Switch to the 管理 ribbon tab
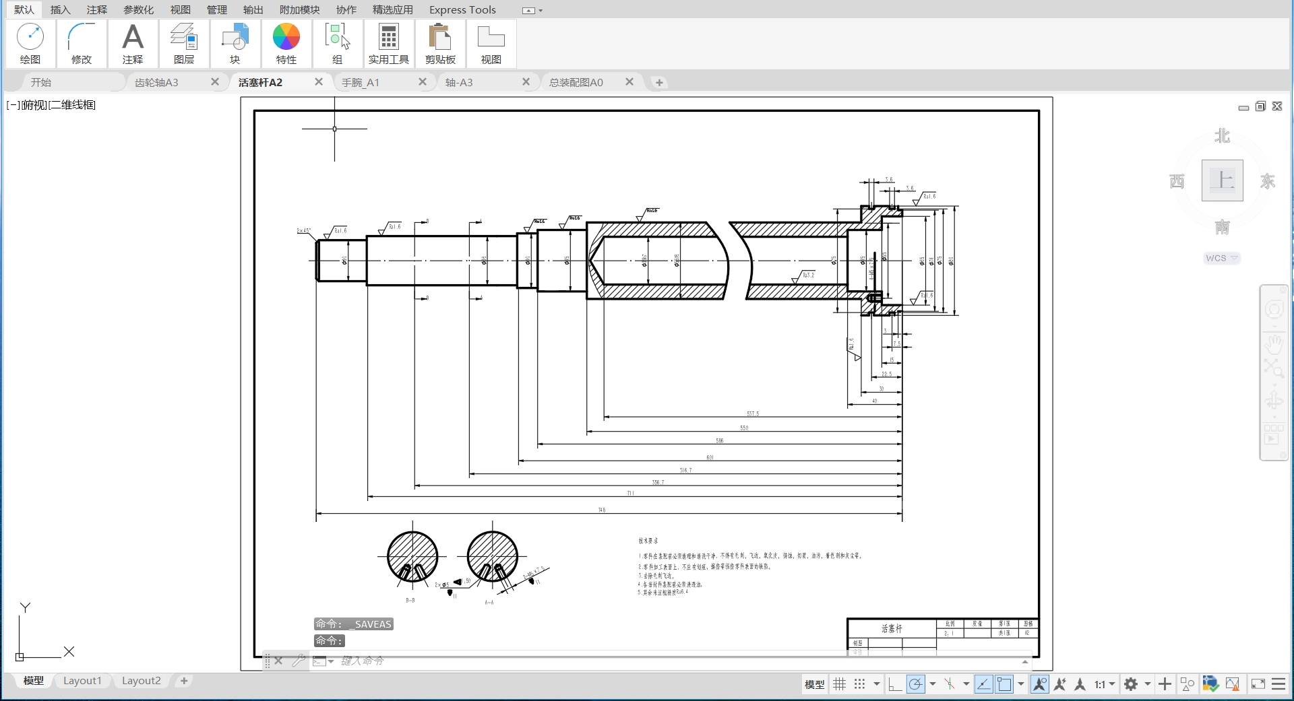The image size is (1294, 701). [217, 9]
